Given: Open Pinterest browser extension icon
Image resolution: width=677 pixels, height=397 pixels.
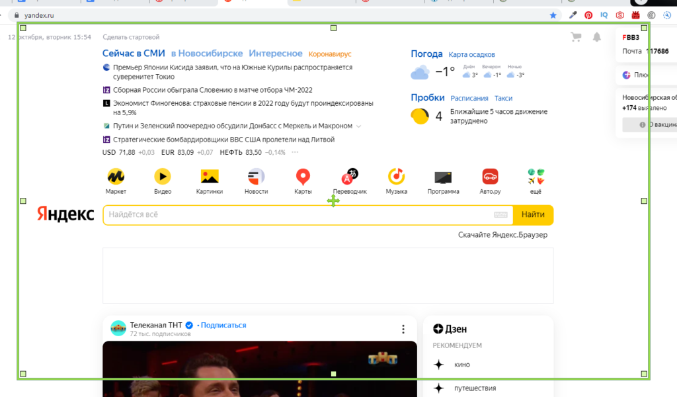Looking at the screenshot, I should pyautogui.click(x=588, y=15).
